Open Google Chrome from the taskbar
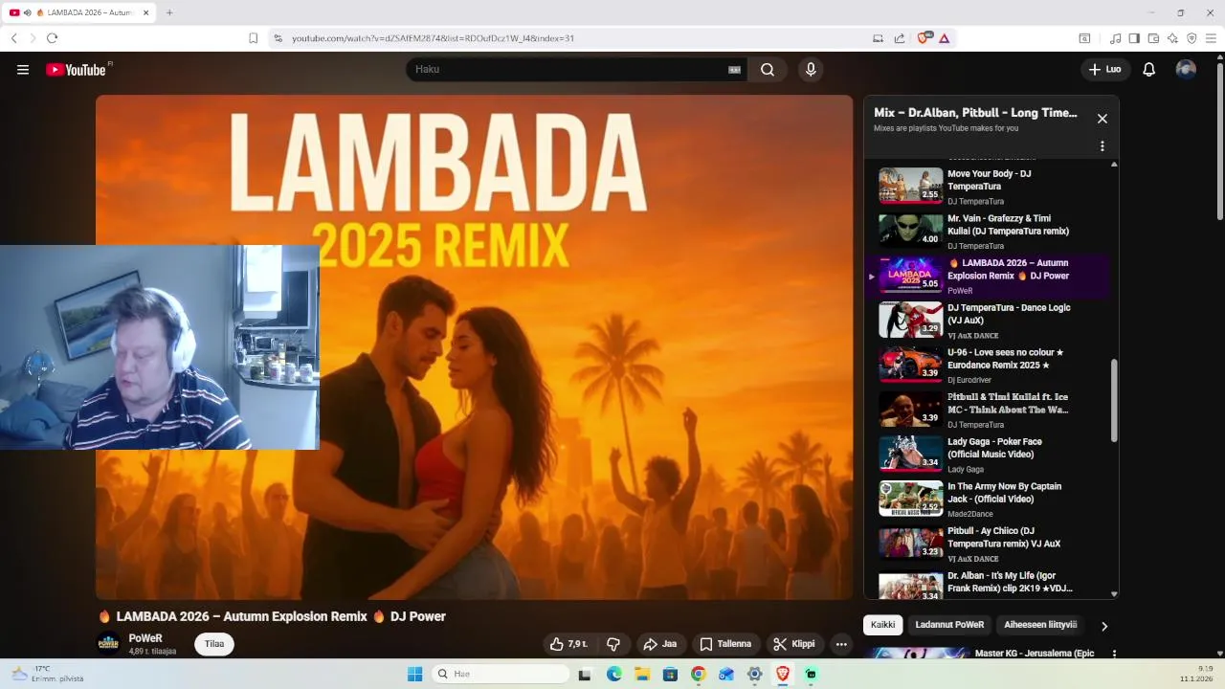 (x=698, y=674)
